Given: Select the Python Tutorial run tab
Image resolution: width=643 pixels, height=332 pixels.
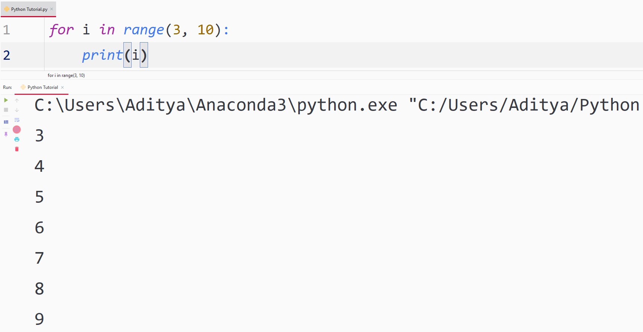Looking at the screenshot, I should pos(42,87).
